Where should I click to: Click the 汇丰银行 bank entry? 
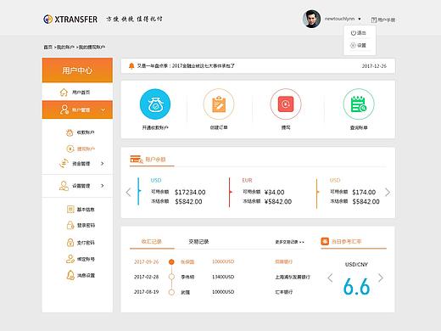(x=284, y=292)
